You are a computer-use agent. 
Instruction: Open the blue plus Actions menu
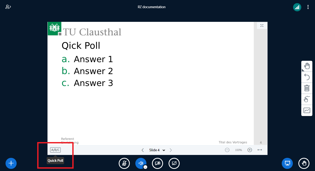pos(11,163)
